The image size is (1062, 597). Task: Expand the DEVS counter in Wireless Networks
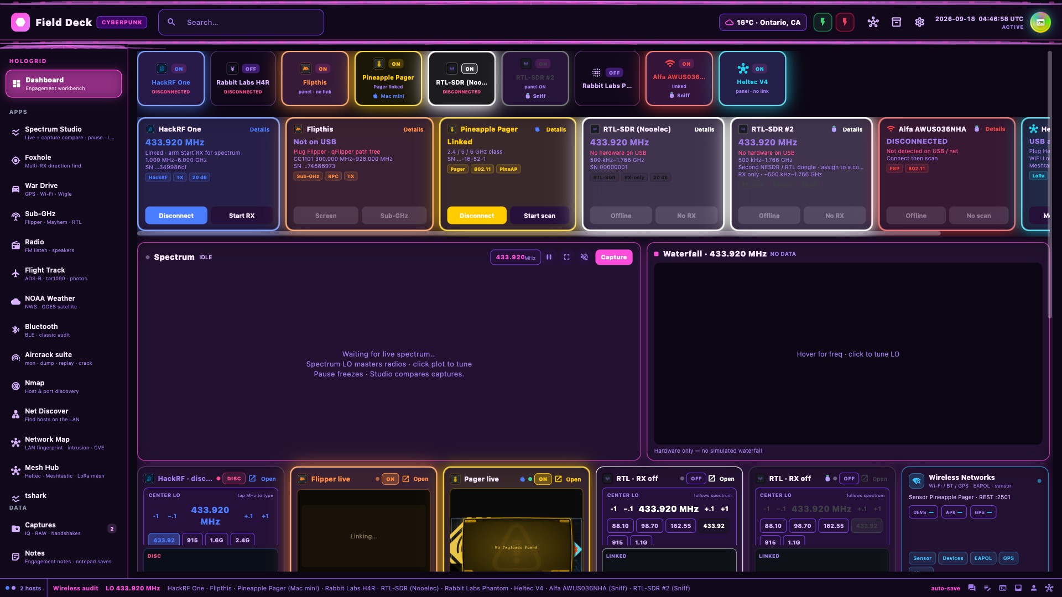coord(923,512)
